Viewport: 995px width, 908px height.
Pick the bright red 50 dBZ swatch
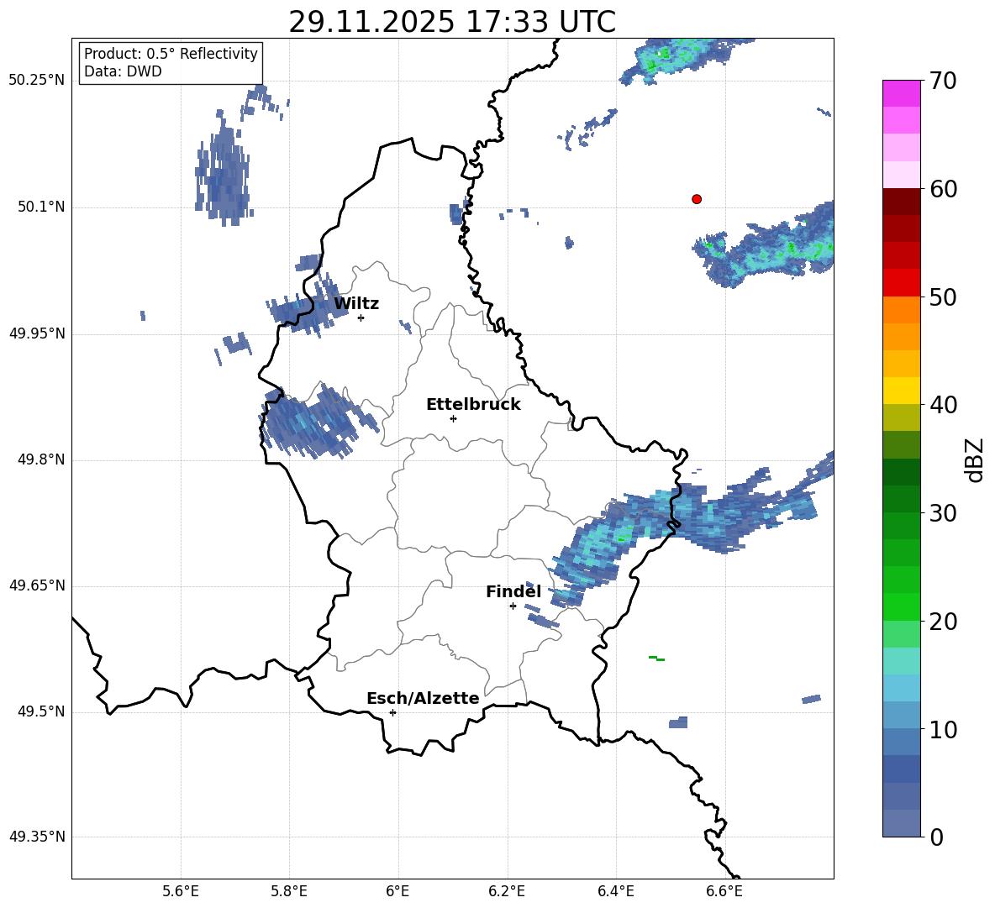click(902, 282)
